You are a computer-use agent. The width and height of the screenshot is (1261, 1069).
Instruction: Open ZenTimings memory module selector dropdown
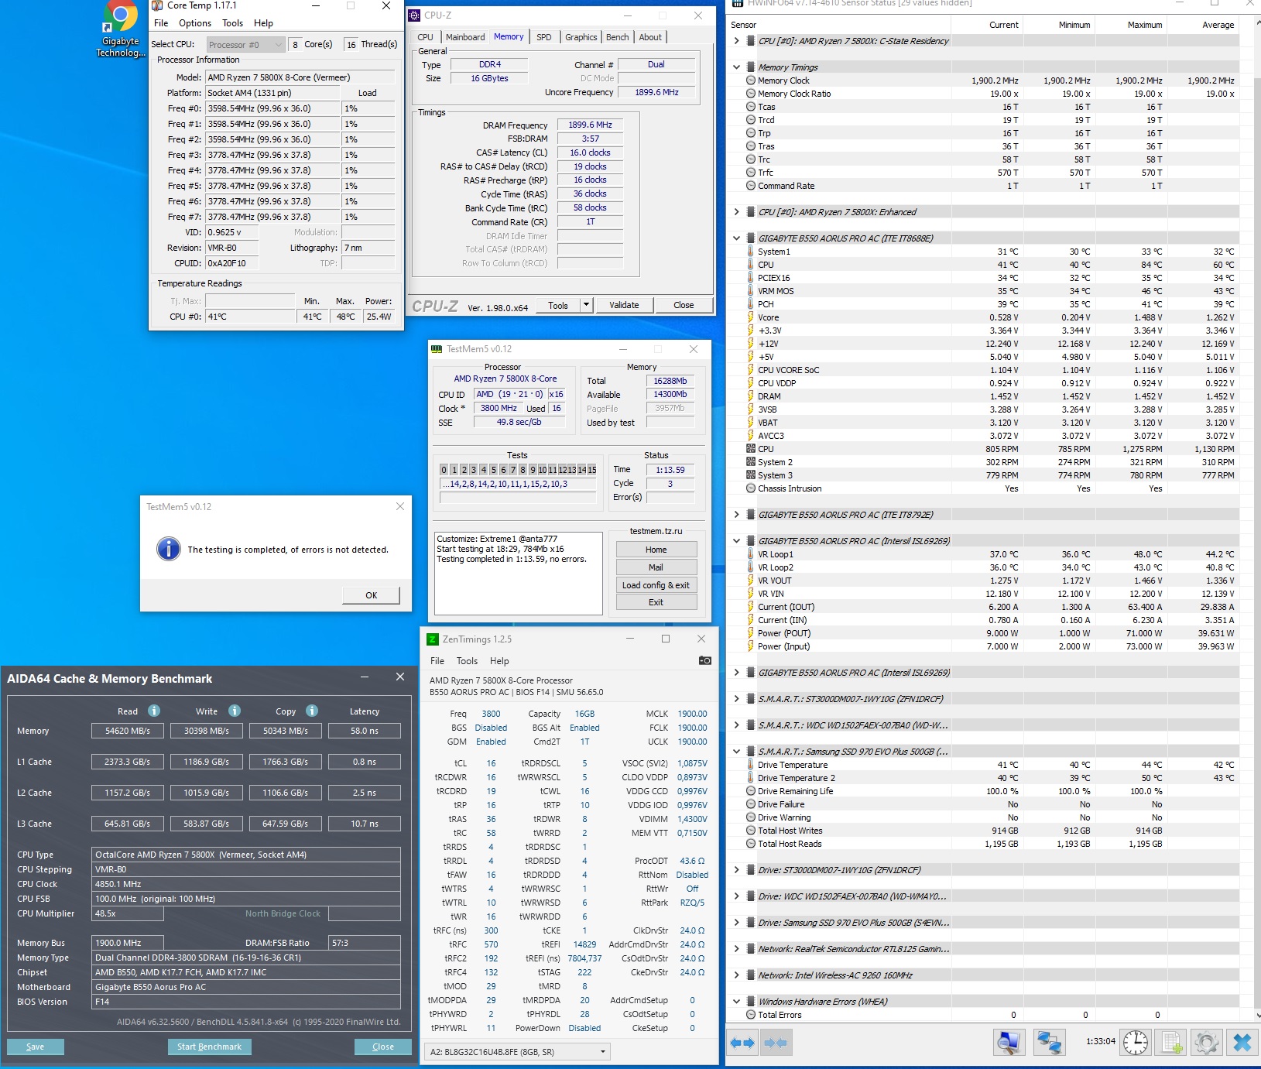(x=518, y=1052)
